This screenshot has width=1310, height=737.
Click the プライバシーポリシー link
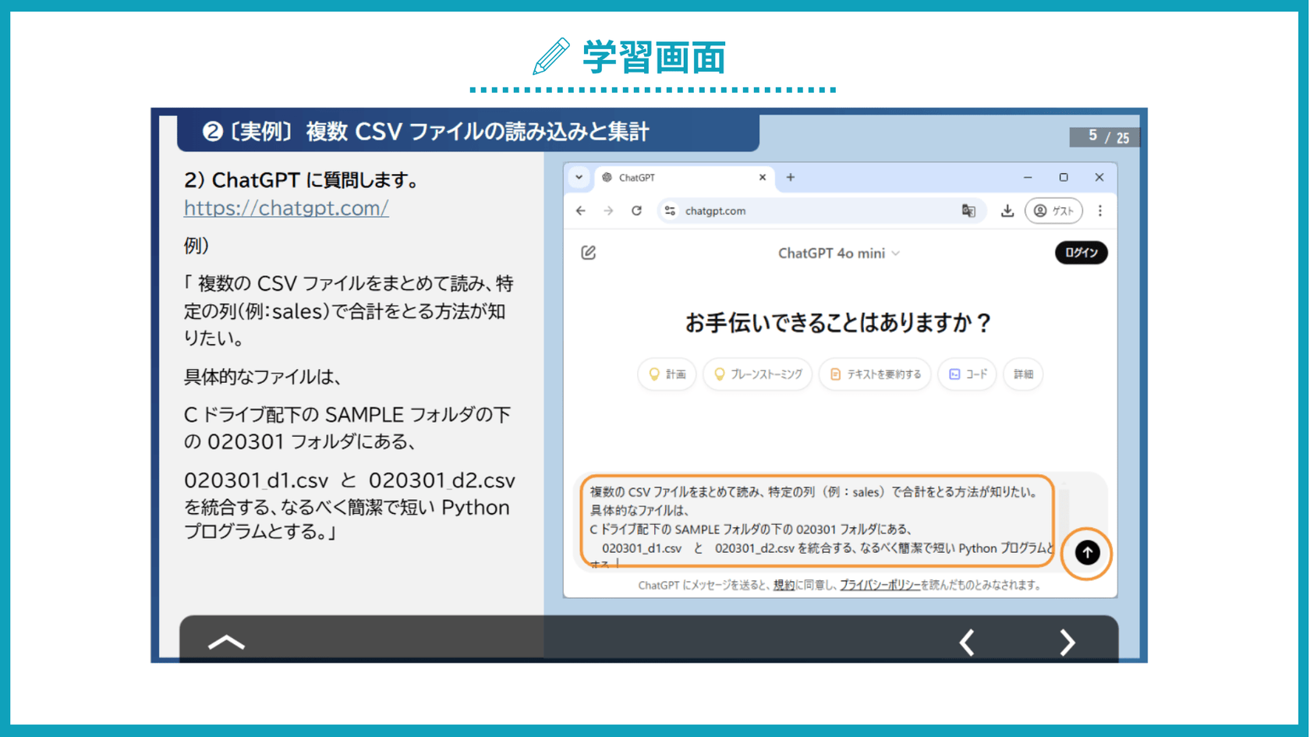(x=880, y=585)
